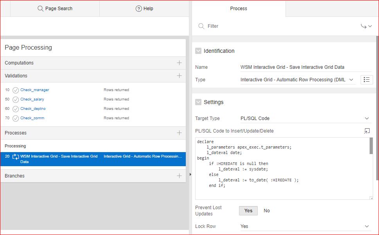
Task: Collapse the Identification section
Action: [x=198, y=51]
